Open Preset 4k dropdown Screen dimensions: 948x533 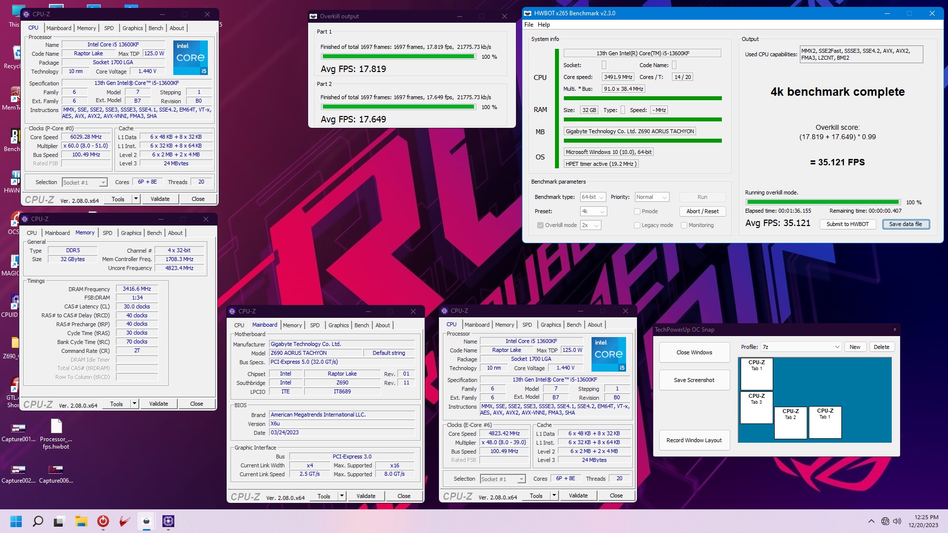[593, 211]
